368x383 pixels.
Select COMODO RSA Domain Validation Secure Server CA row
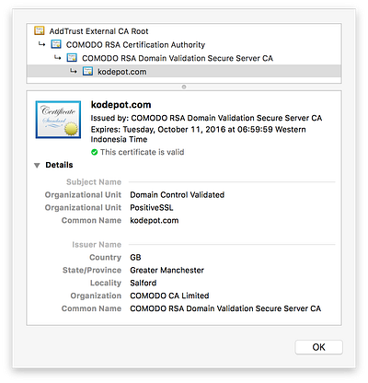[x=184, y=58]
